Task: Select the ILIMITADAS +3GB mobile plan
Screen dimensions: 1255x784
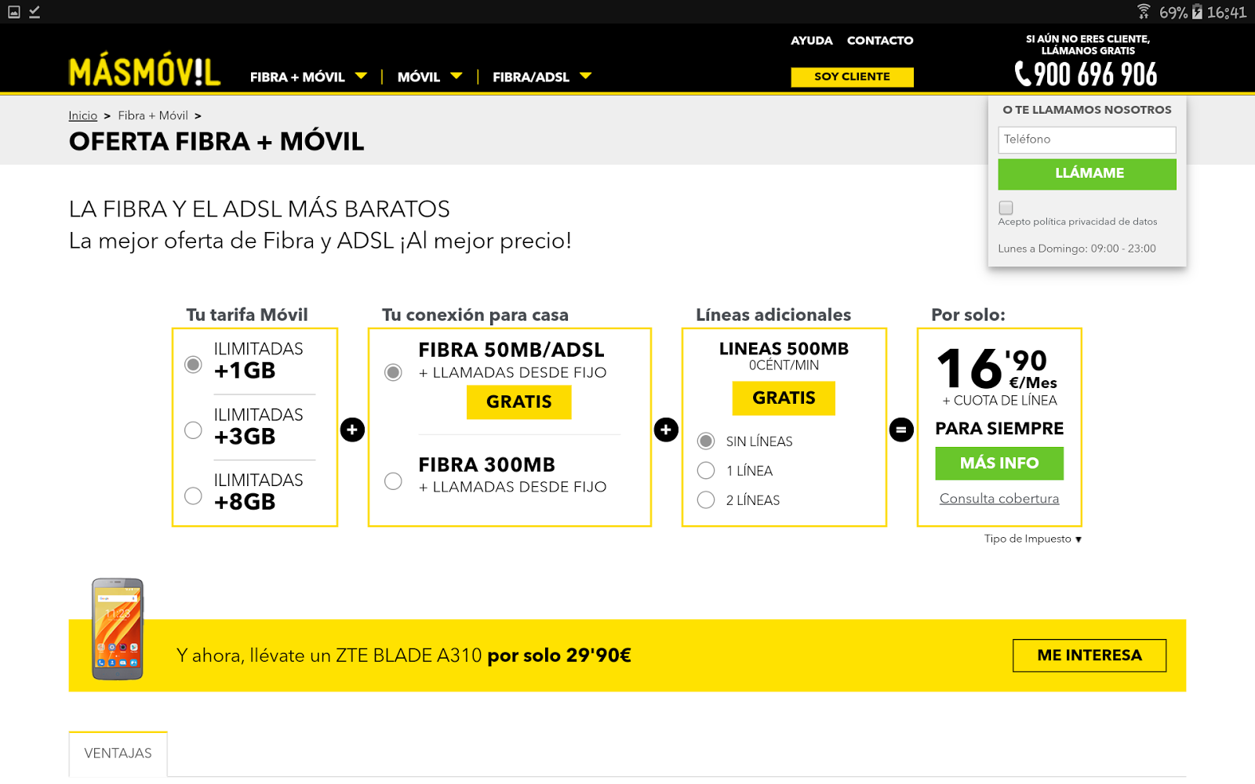Action: coord(193,430)
